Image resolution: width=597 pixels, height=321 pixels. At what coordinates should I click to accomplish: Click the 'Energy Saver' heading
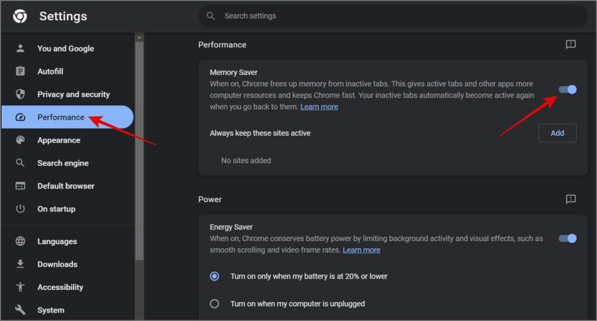click(231, 227)
